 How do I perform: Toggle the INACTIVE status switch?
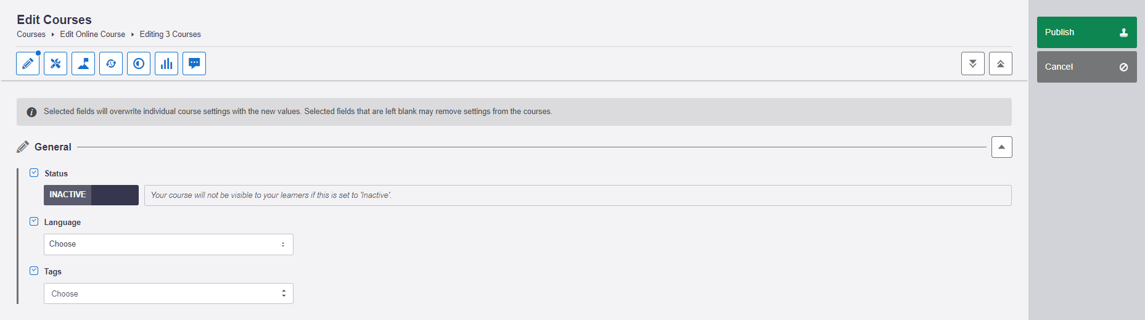click(91, 195)
